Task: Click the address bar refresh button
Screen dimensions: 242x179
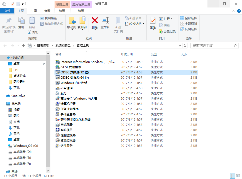Action: [185, 45]
